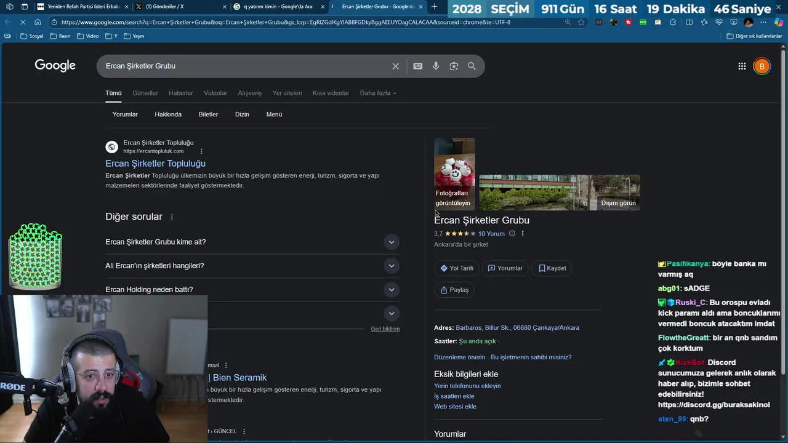Open browser settings and more menu

[x=763, y=22]
